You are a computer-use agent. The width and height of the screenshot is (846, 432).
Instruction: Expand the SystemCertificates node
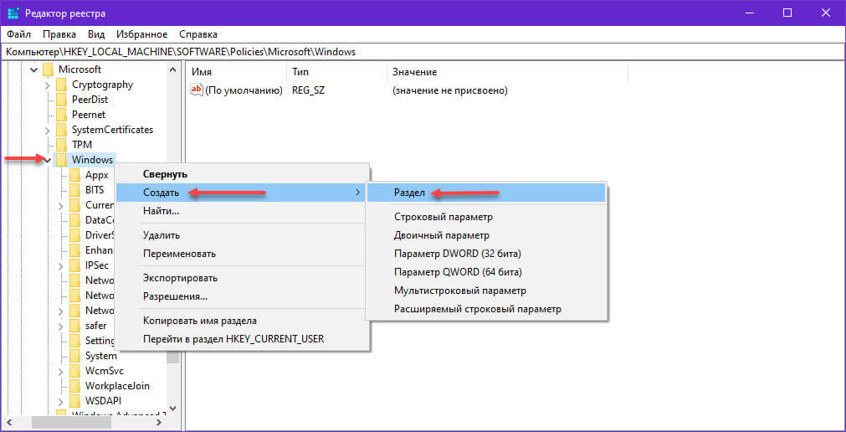(48, 130)
